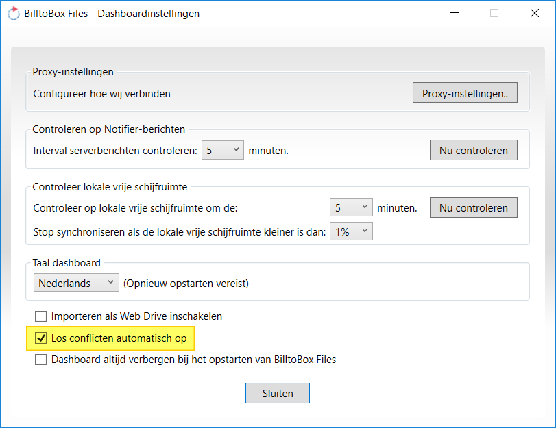Click the BilltoBox Files app icon in title bar
The height and width of the screenshot is (428, 556).
14,14
